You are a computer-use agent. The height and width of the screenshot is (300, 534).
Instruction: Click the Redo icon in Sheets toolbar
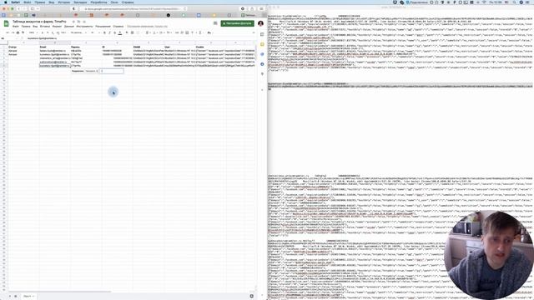click(x=13, y=32)
